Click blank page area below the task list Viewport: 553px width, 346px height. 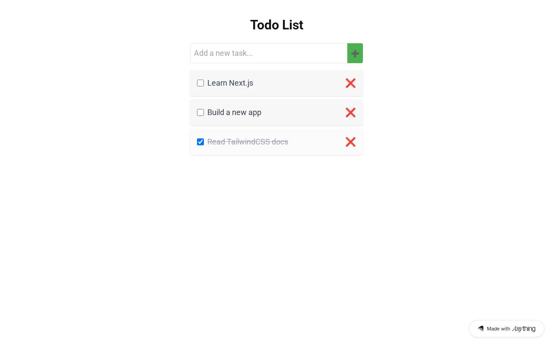(x=276, y=238)
